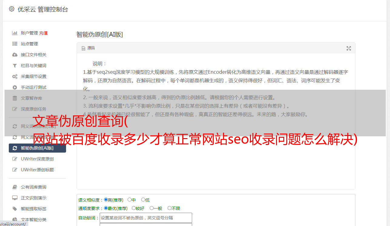Select 通顺度要求 不限 radio
This screenshot has height=226, width=390.
pyautogui.click(x=169, y=208)
